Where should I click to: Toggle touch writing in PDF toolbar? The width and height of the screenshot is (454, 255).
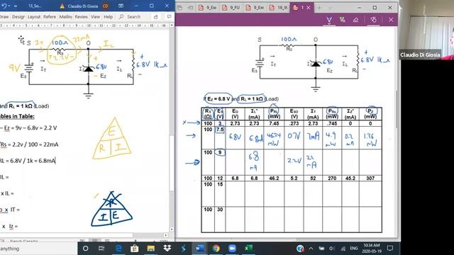pos(374,20)
